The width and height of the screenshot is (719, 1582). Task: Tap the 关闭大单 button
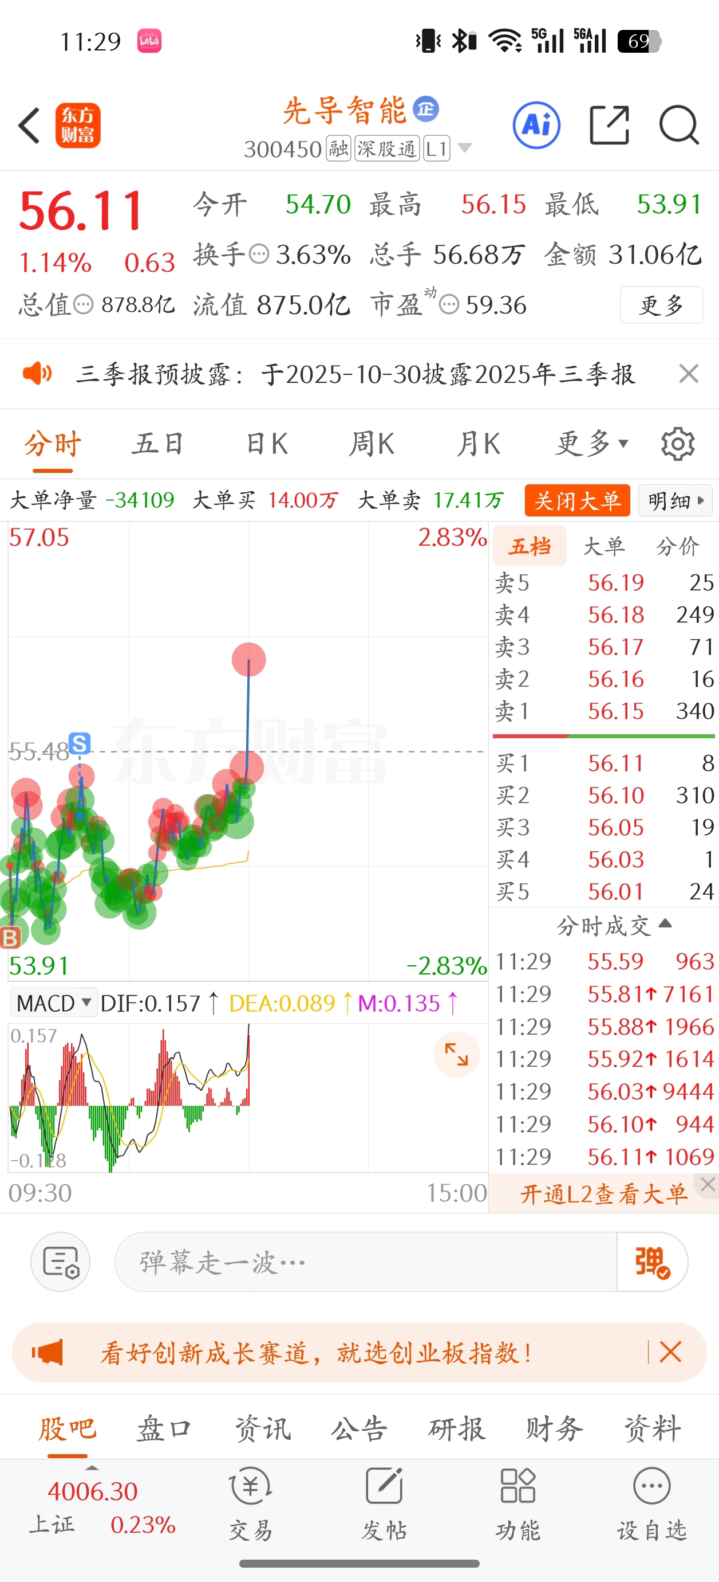577,500
